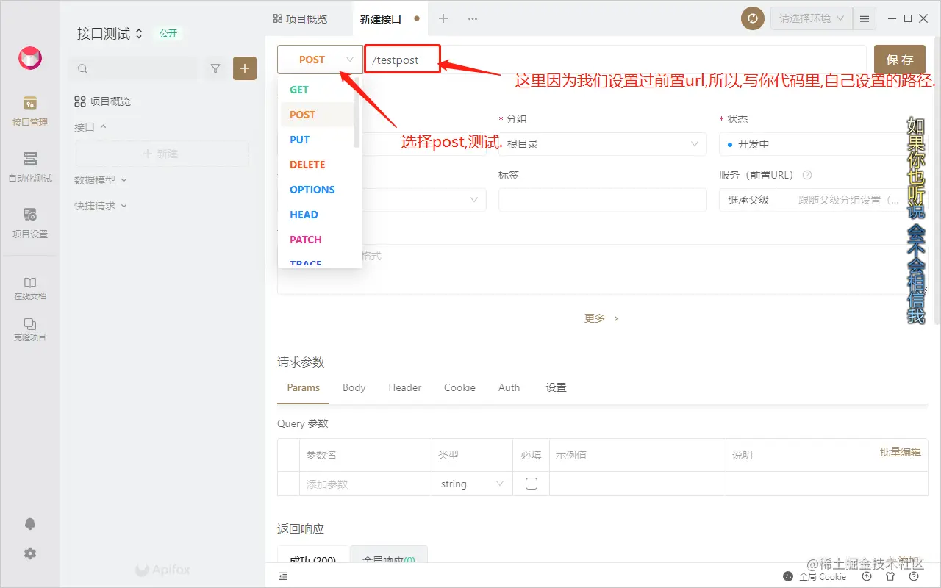
Task: Click the 公开 visibility badge
Action: 168,33
